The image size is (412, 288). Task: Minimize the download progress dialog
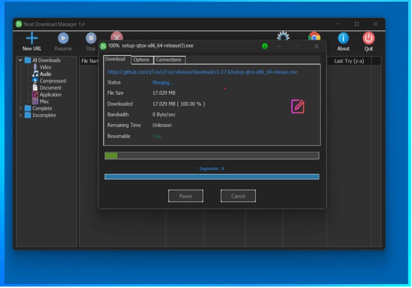279,47
